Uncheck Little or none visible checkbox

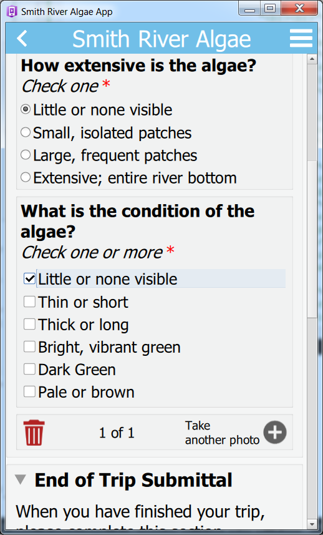click(x=30, y=279)
